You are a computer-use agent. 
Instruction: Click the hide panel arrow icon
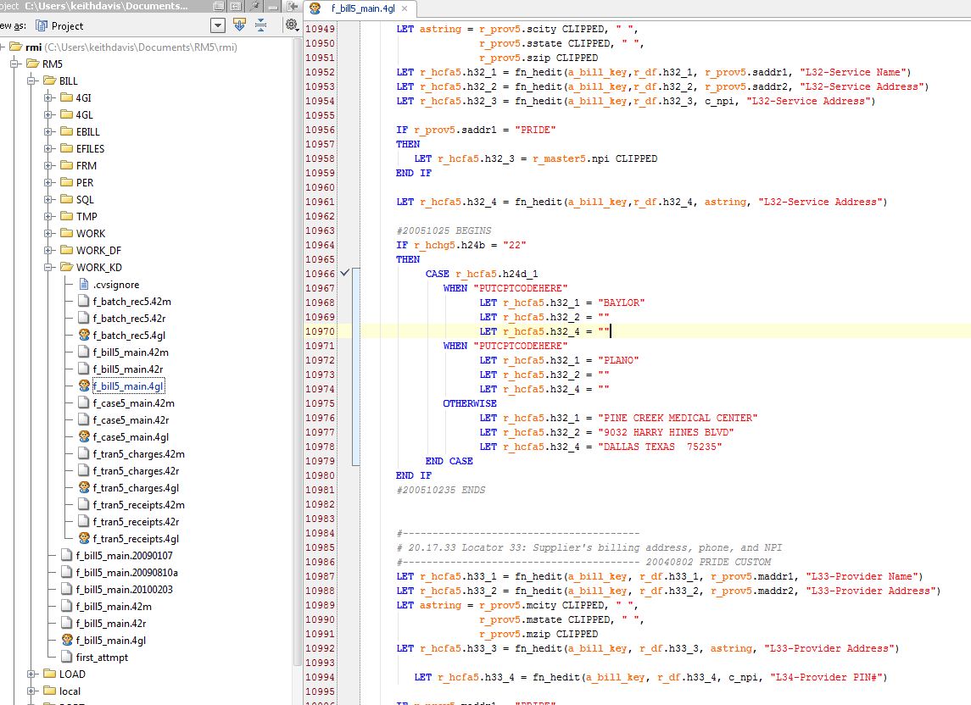pos(293,6)
